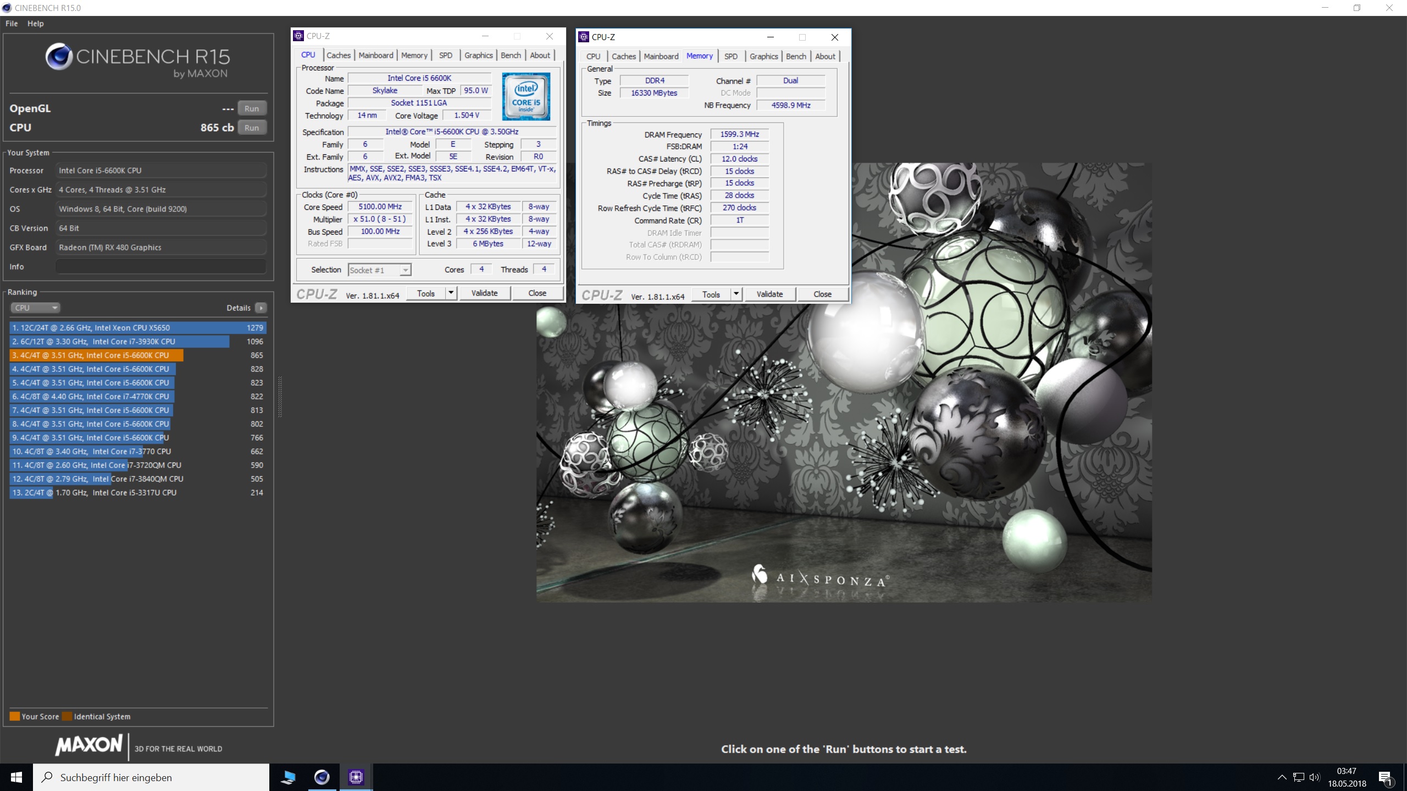Open Mainboard tab in right CPU-Z
1407x791 pixels.
(661, 57)
